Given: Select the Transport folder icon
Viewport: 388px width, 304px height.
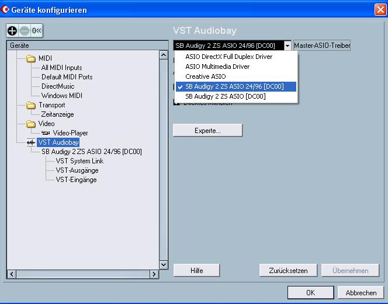Looking at the screenshot, I should pyautogui.click(x=31, y=105).
